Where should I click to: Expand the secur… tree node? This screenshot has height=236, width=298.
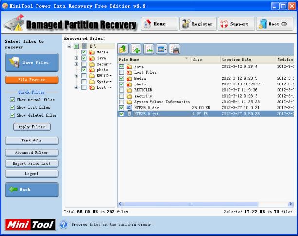[x=76, y=64]
